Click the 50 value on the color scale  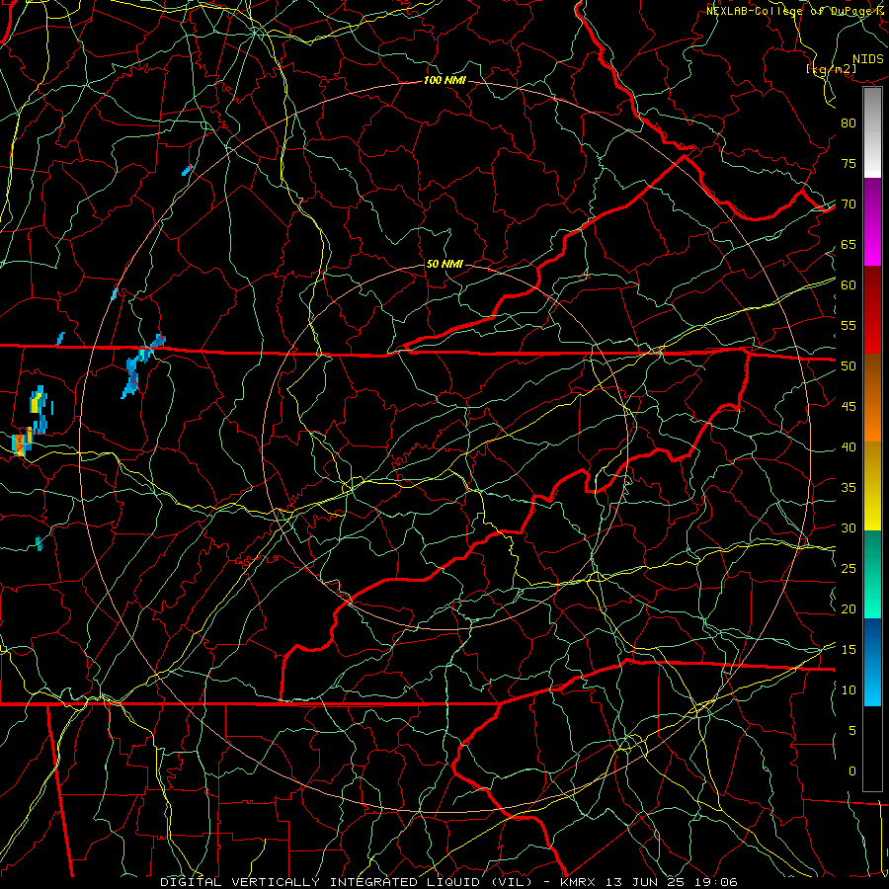[x=849, y=366]
